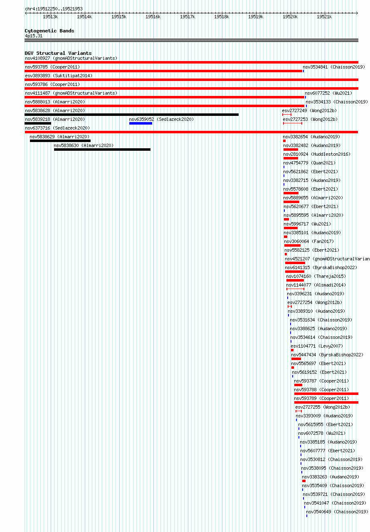The image size is (370, 532).
Task: Select nsv6072578 (Wu2021) label
Action: [x=322, y=433]
